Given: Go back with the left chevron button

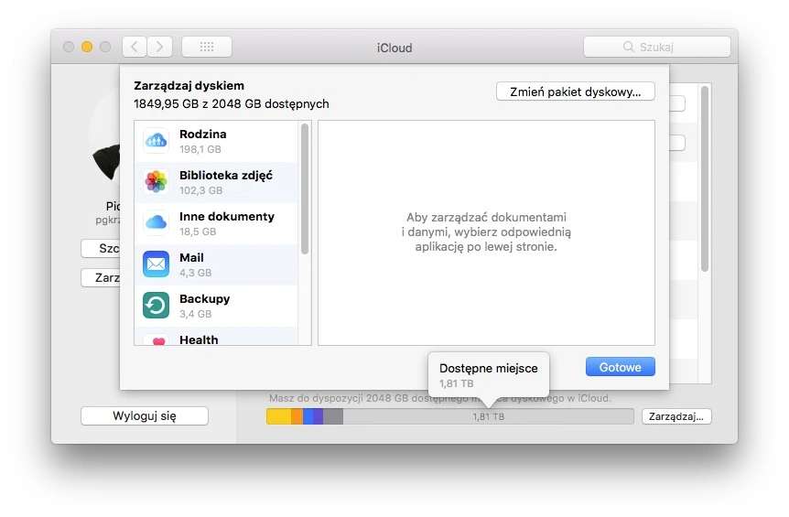Looking at the screenshot, I should [135, 47].
